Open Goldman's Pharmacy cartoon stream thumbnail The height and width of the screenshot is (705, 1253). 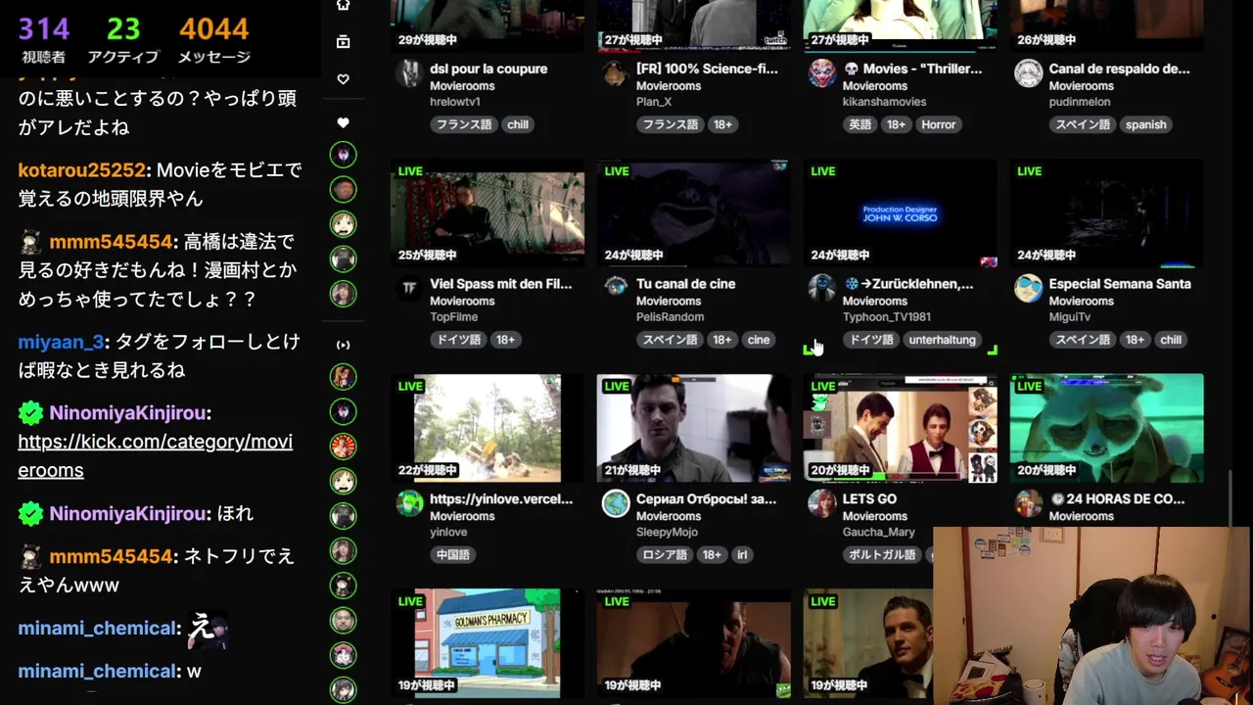click(x=487, y=642)
